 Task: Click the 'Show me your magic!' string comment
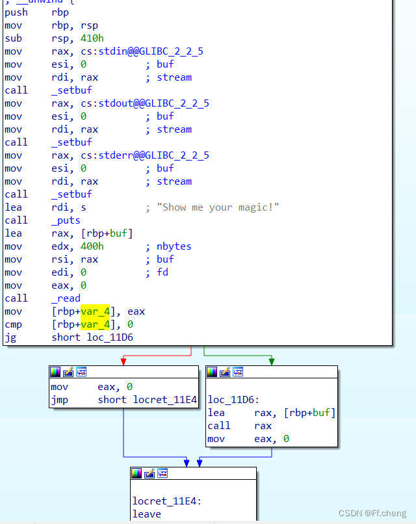tap(218, 207)
